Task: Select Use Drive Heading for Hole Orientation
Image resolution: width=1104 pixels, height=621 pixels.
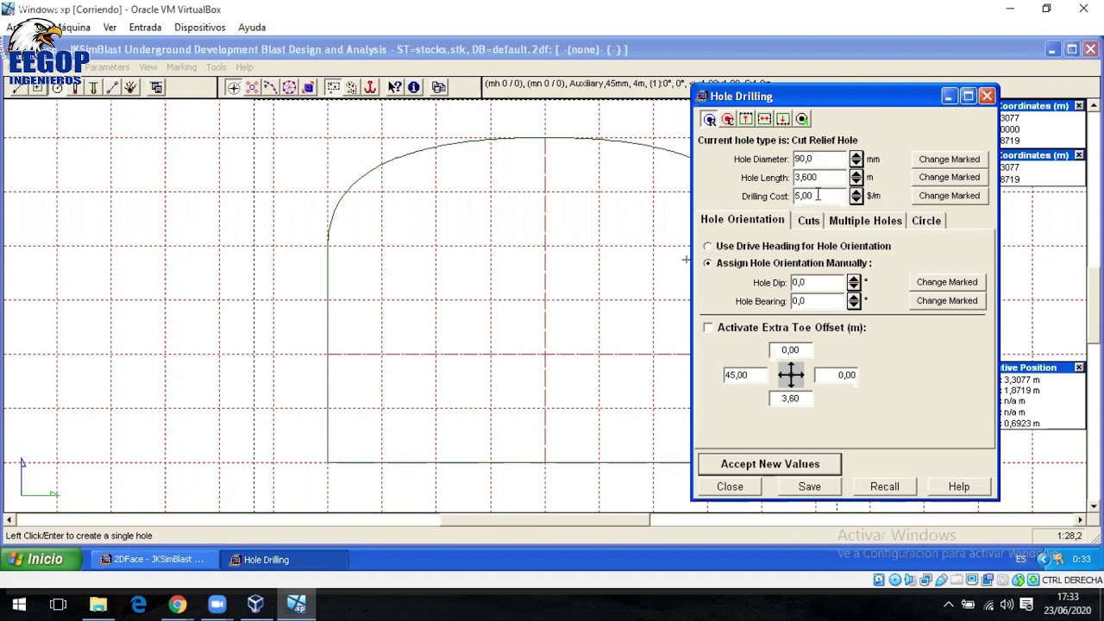Action: [708, 246]
